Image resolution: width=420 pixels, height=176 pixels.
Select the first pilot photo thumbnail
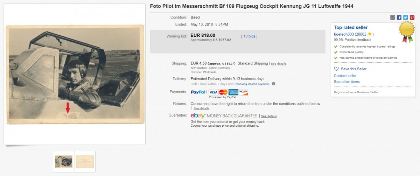(64, 162)
